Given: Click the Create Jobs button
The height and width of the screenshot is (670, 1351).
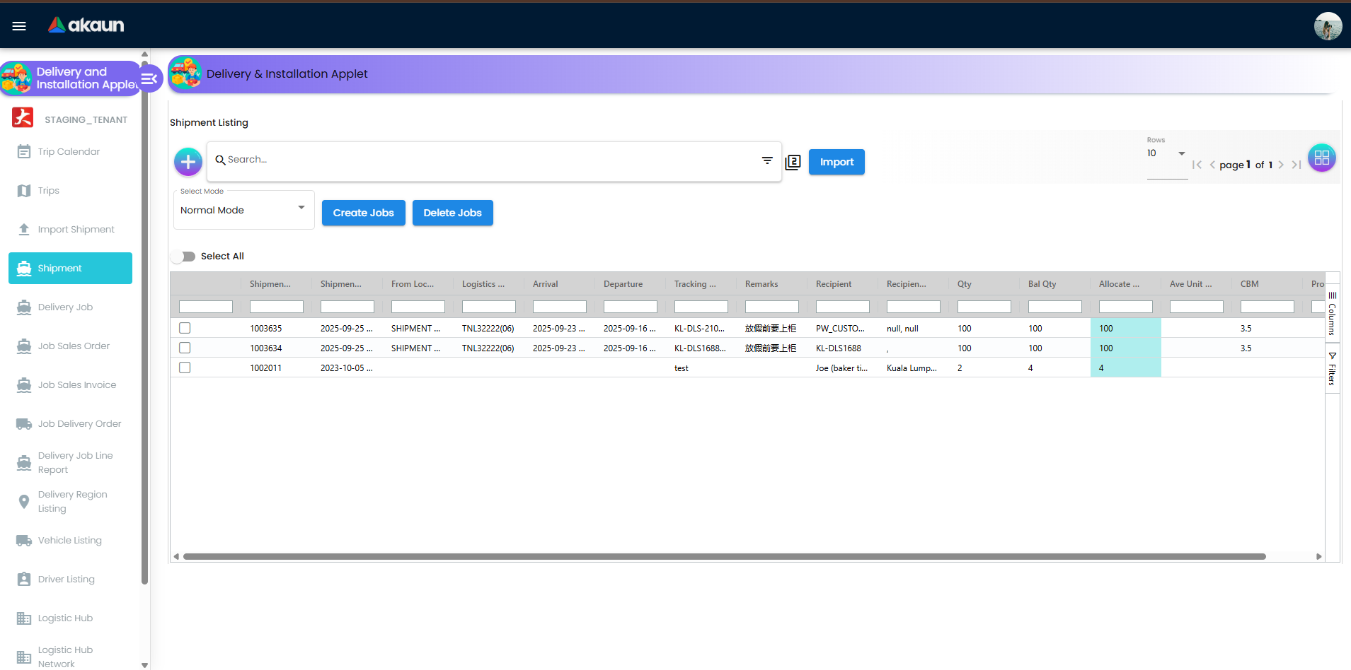Looking at the screenshot, I should [363, 213].
